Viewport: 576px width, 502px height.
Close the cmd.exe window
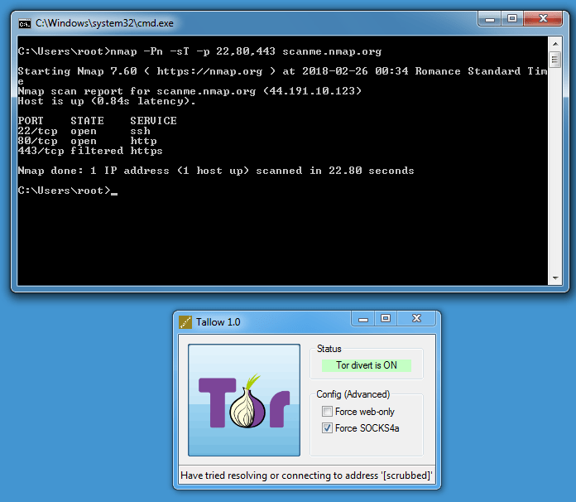542,18
